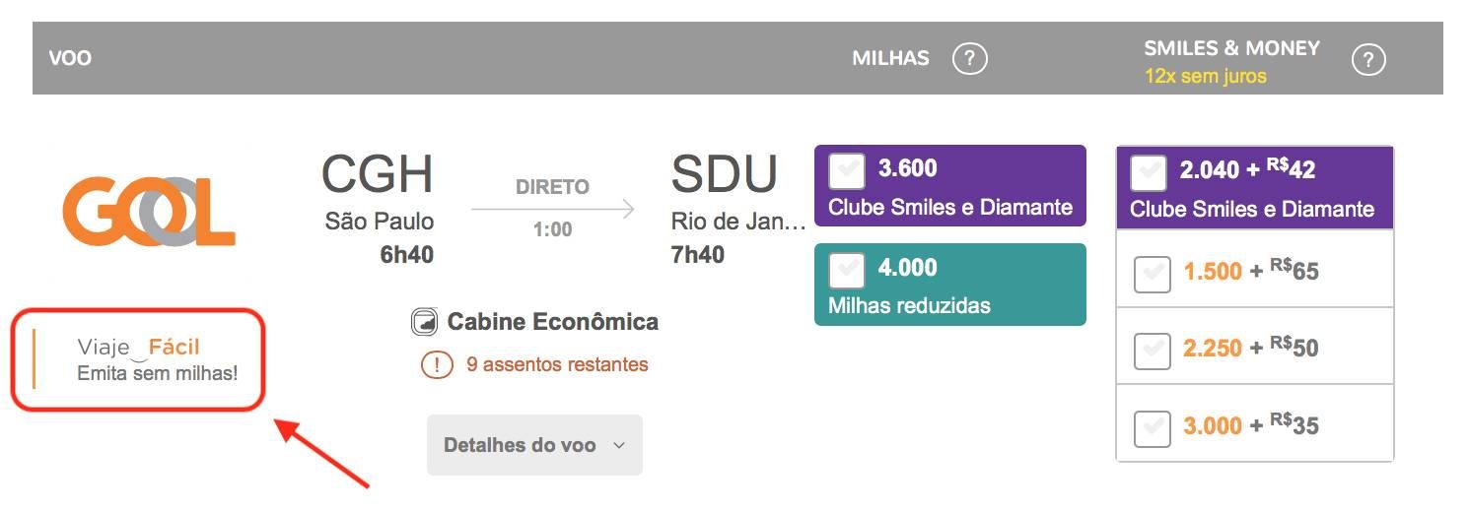Expand Detalhes do voo
This screenshot has width=1469, height=512.
pos(534,445)
